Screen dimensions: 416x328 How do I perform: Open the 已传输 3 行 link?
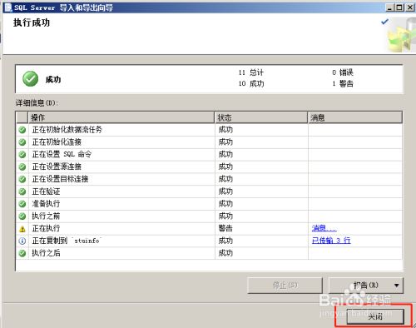coord(331,241)
